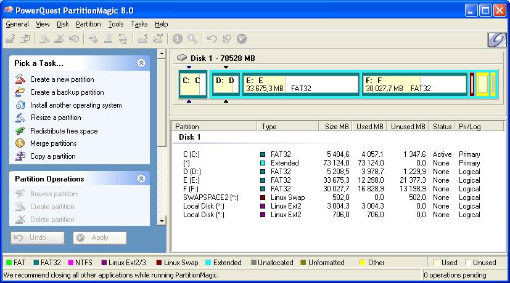The width and height of the screenshot is (510, 283).
Task: Collapse the Pick a Task panel
Action: point(141,63)
